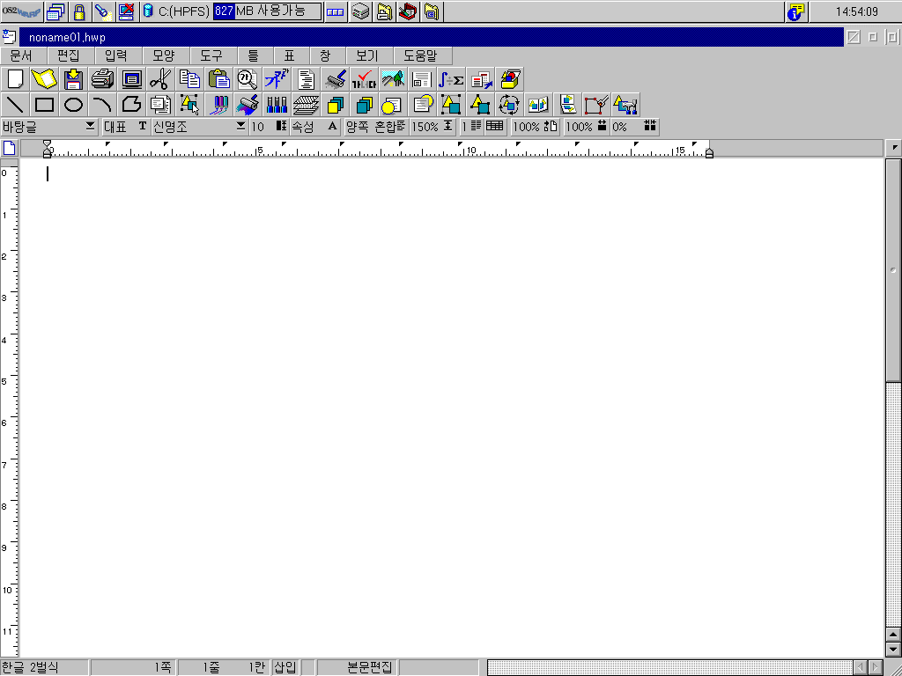Bring object to front, yellow squares icon
The width and height of the screenshot is (902, 676).
[335, 105]
